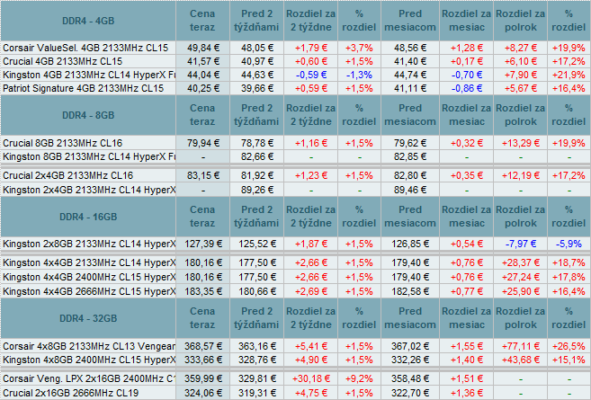Click the "DDR4 - 16GB" section header

(88, 217)
